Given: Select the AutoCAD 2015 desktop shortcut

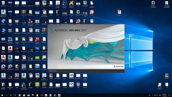Looking at the screenshot, I should tap(10, 50).
